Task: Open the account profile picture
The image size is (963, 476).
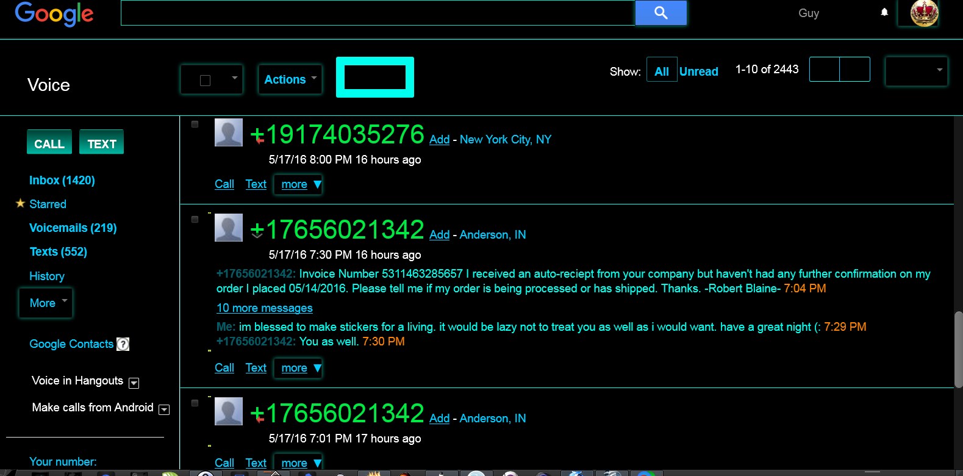Action: pyautogui.click(x=924, y=13)
